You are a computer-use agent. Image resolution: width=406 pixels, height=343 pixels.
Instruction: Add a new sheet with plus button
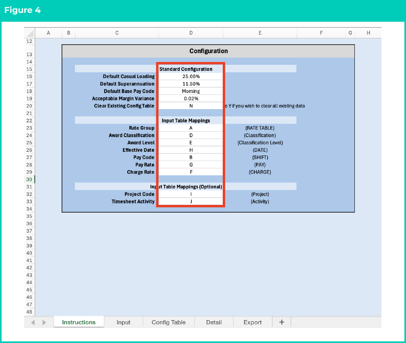click(282, 322)
